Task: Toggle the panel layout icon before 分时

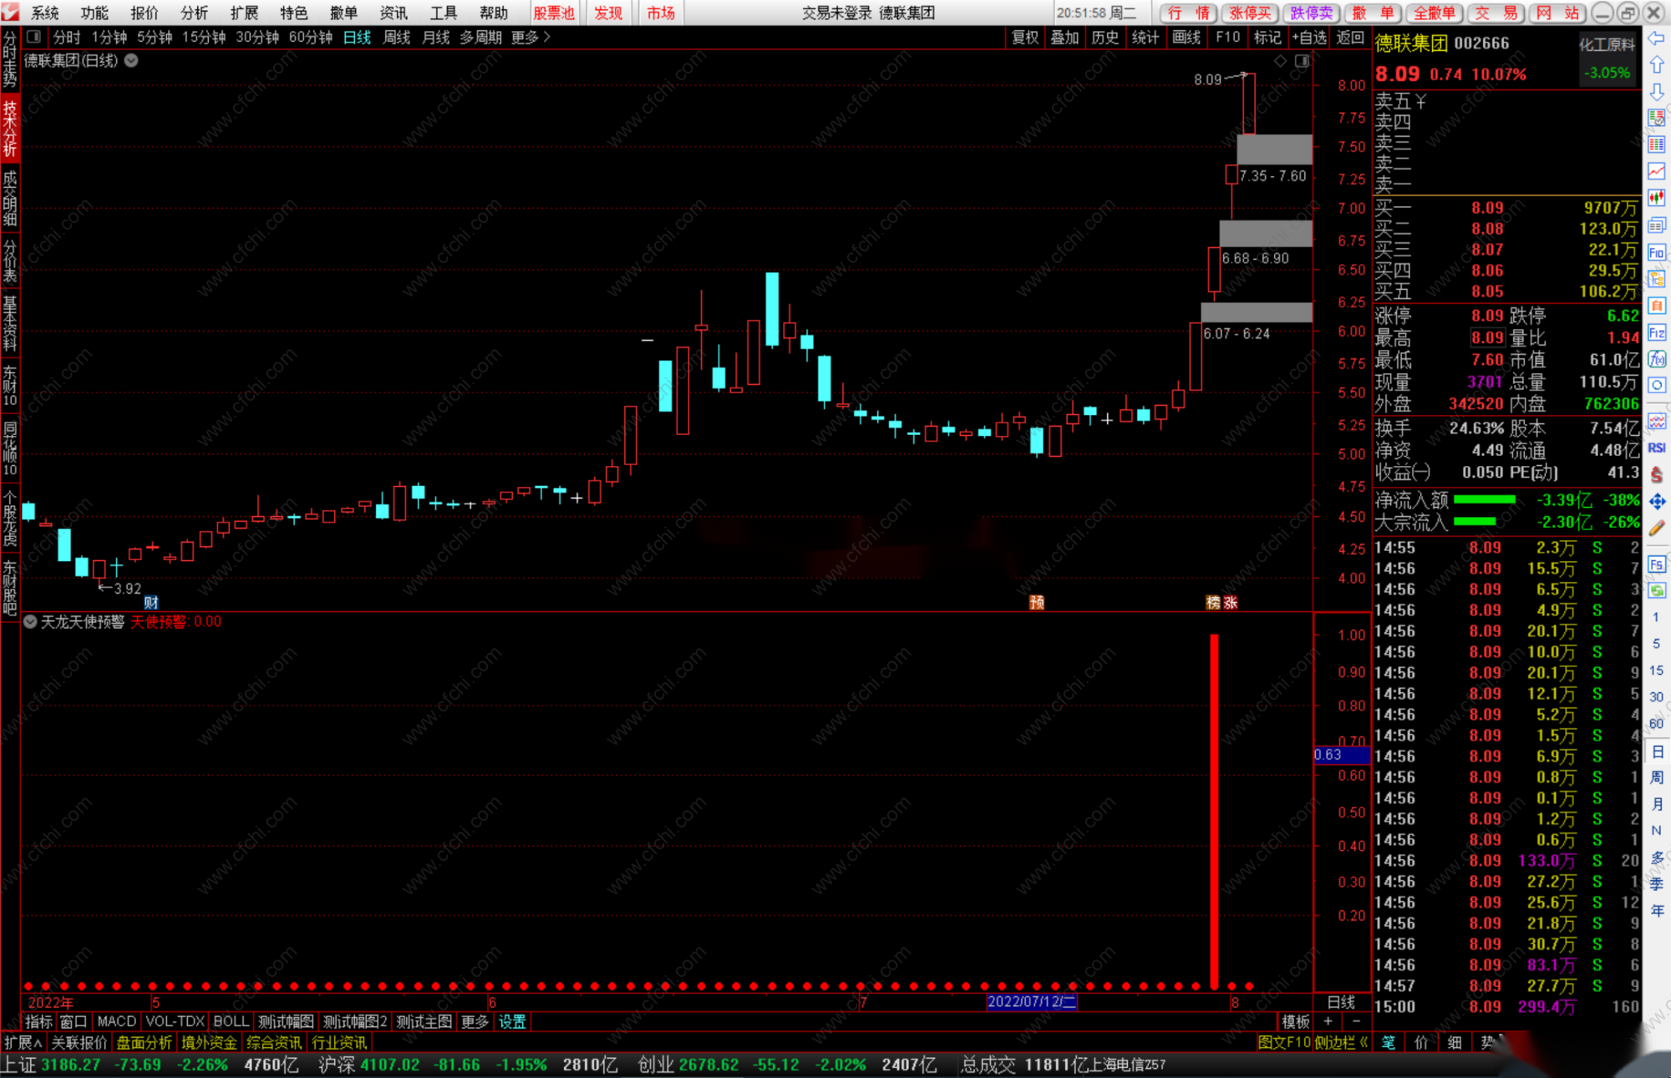Action: click(x=33, y=37)
